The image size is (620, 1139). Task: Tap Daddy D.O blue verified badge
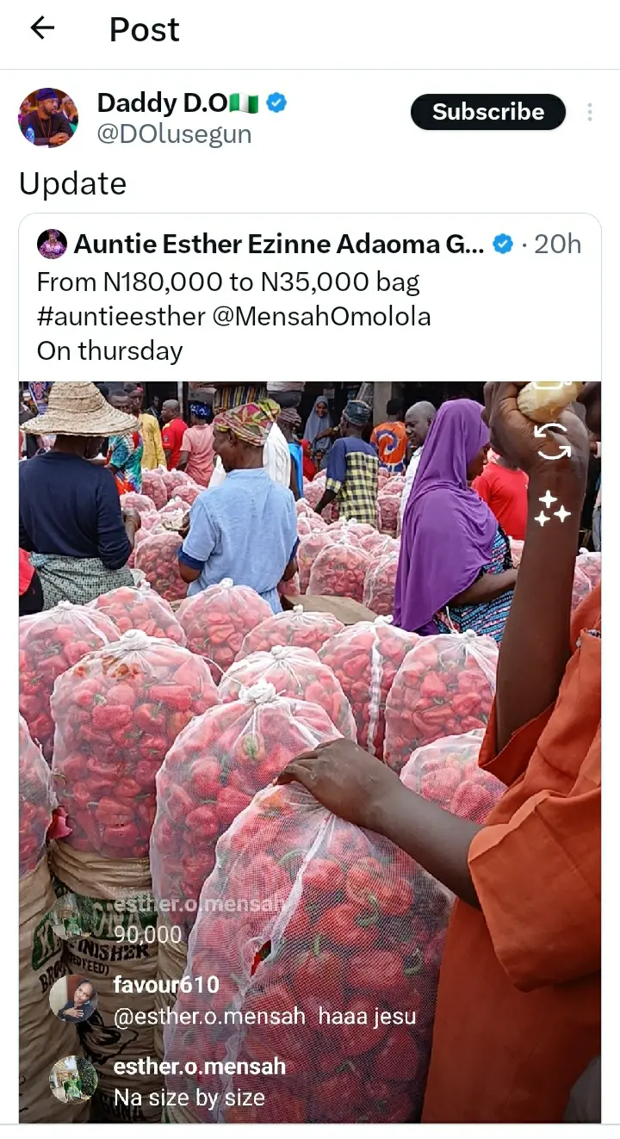(x=276, y=103)
